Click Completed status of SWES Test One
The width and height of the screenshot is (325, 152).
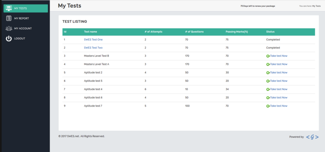click(273, 39)
